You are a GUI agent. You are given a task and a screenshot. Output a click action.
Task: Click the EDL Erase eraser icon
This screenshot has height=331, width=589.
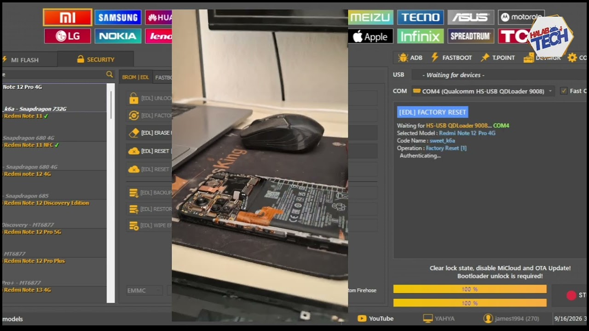(x=133, y=133)
